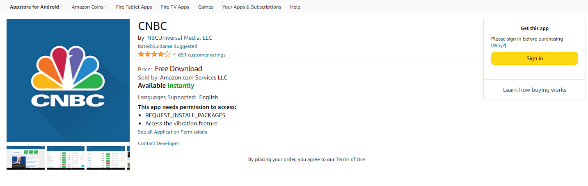
Task: Open Your Apps & Subscriptions
Action: (252, 7)
